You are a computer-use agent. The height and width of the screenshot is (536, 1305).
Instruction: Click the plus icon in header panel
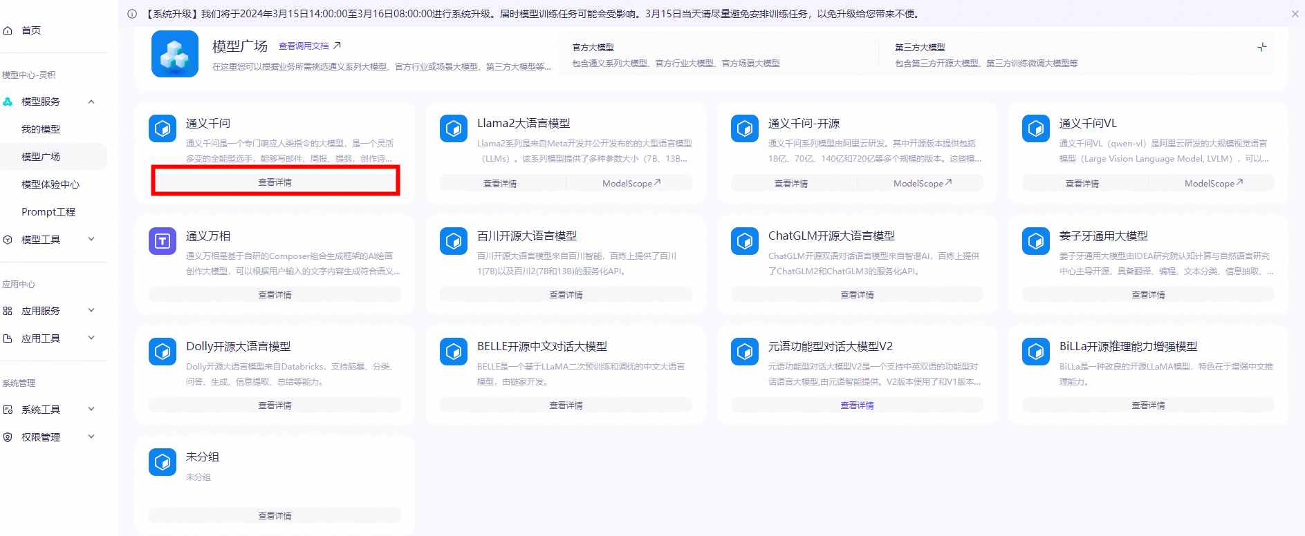coord(1262,47)
